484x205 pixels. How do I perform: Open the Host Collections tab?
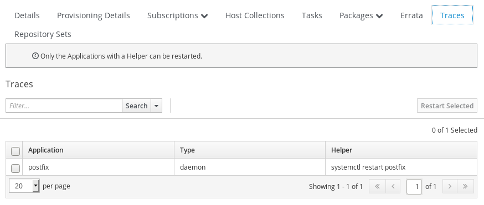coord(255,15)
